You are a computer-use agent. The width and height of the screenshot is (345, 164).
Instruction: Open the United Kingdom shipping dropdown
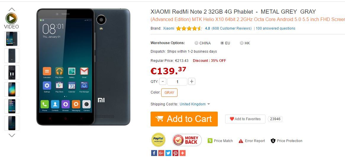tap(195, 104)
